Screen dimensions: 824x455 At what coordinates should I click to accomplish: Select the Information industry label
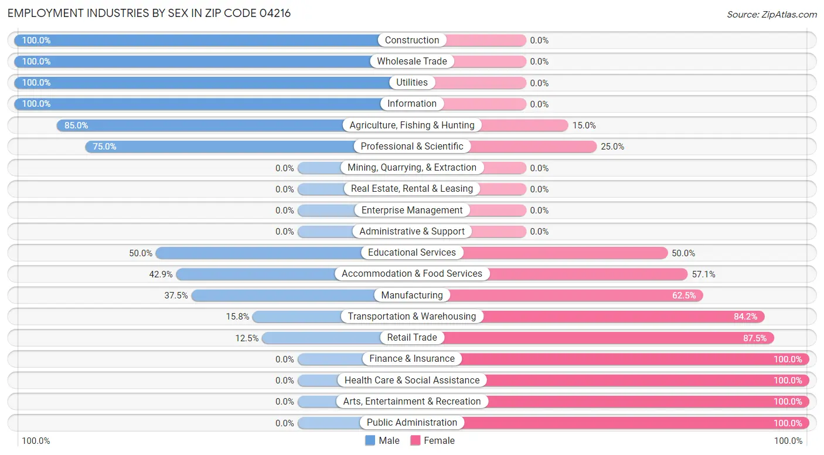(412, 104)
